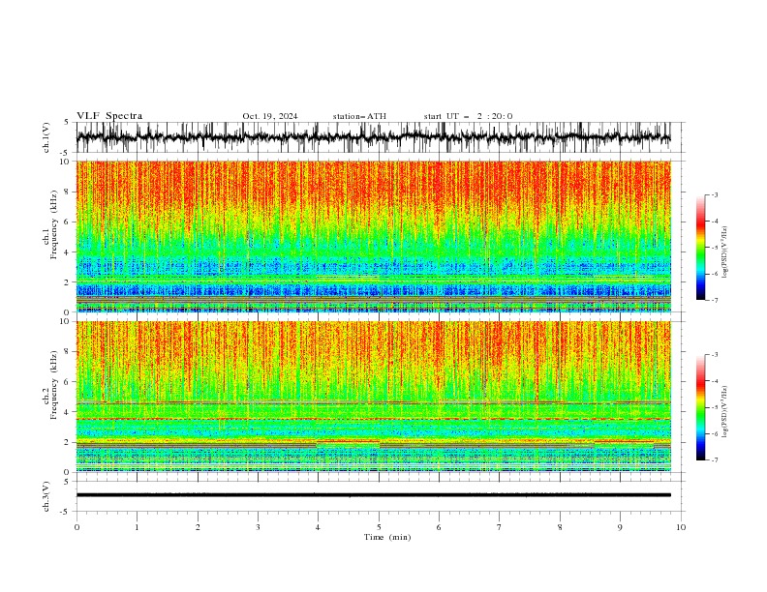Screen dimensions: 767x592
Task: Click the -5 label on ch.2 colorbar
Action: (x=715, y=407)
